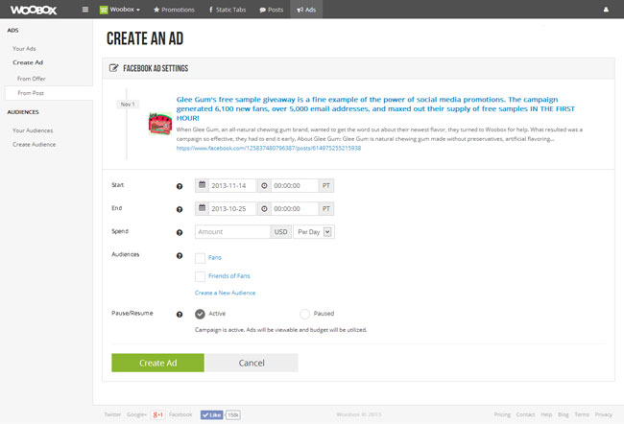Show help for the Audiences field
624x424 pixels.
[x=180, y=256]
